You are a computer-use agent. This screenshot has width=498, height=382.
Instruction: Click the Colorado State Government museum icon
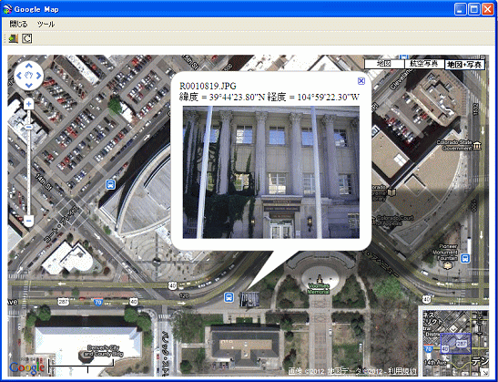pyautogui.click(x=477, y=146)
